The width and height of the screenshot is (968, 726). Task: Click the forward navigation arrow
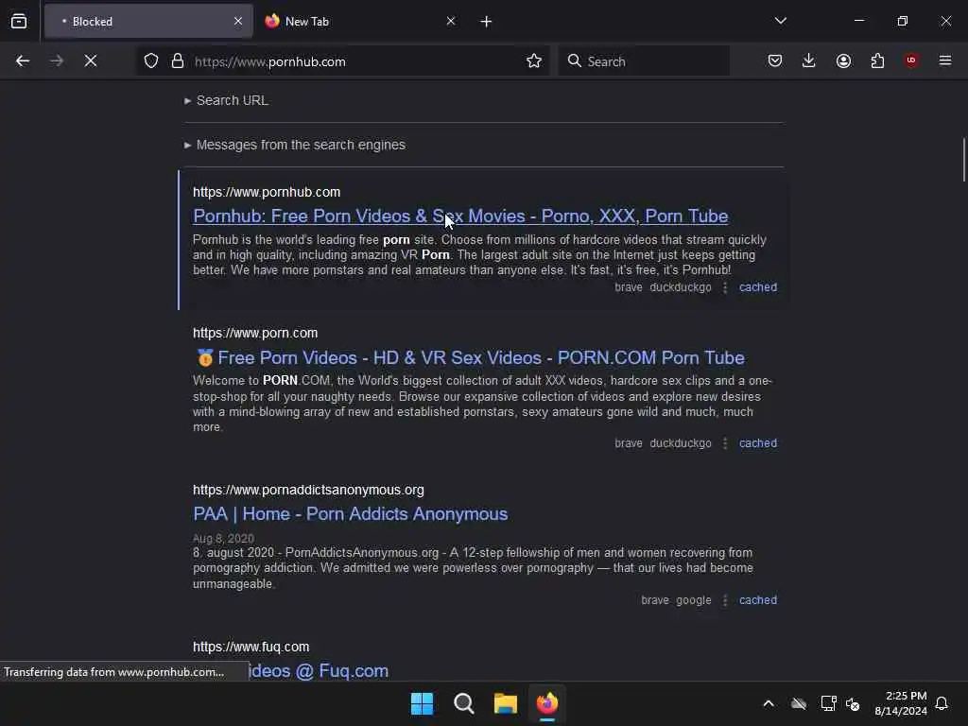point(57,60)
